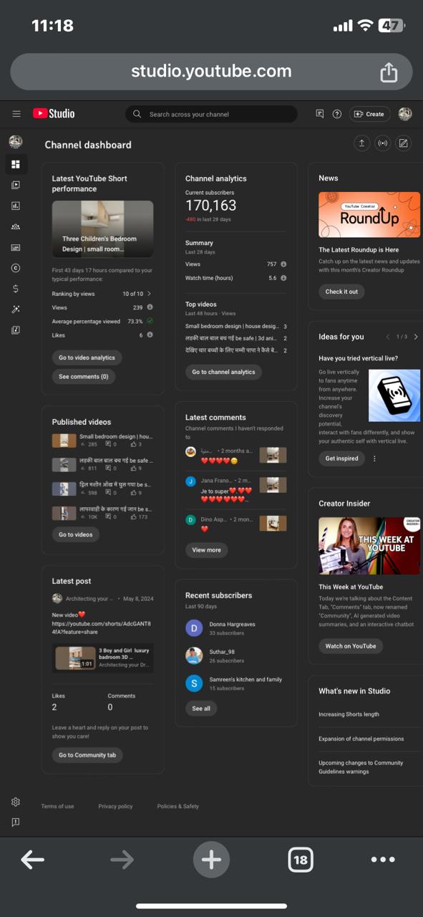Open Three Children's Bedroom Design Short thumbnail
423x917 pixels.
click(102, 229)
